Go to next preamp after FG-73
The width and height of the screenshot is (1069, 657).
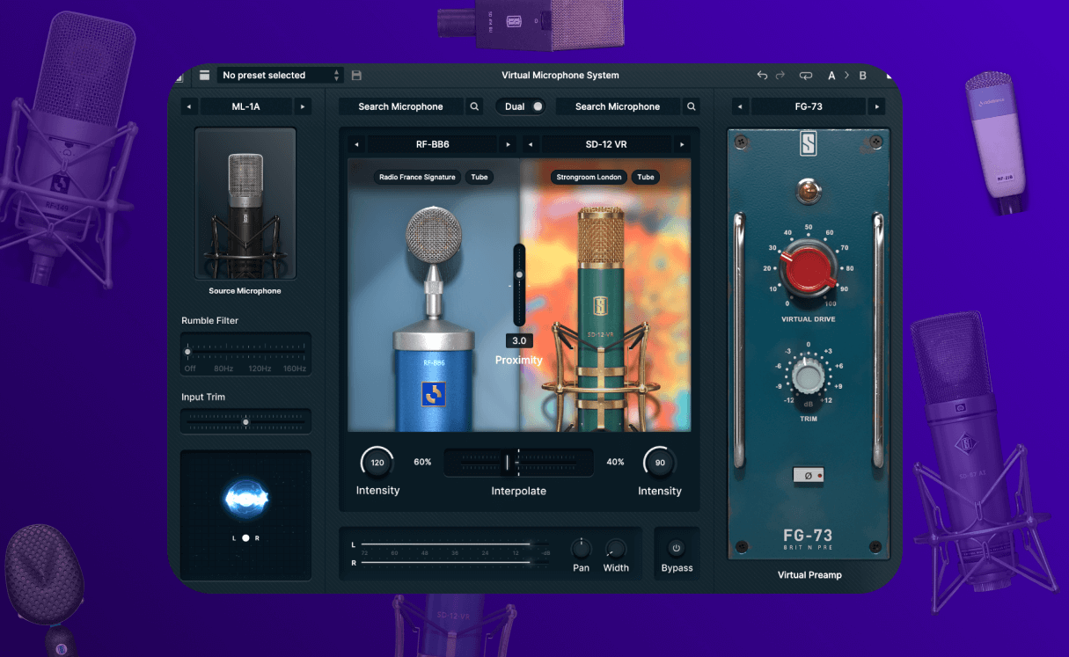(x=876, y=106)
